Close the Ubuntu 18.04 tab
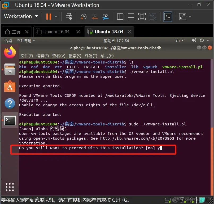Image resolution: width=214 pixels, height=204 pixels. coord(129,32)
